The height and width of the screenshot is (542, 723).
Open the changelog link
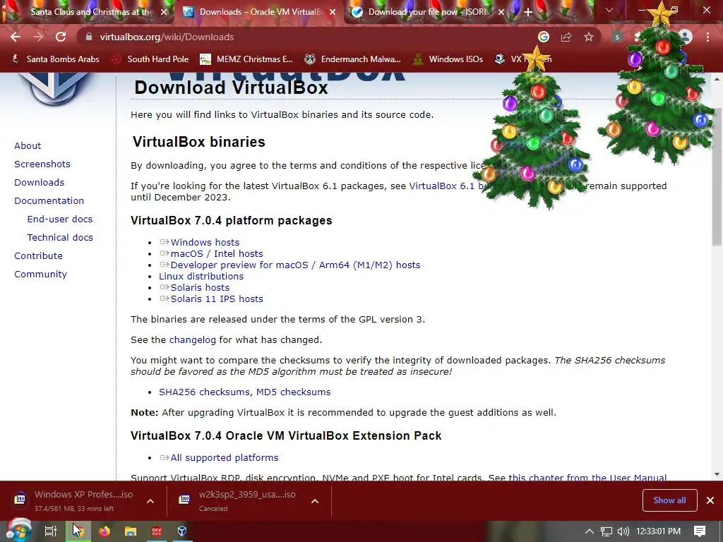[192, 340]
